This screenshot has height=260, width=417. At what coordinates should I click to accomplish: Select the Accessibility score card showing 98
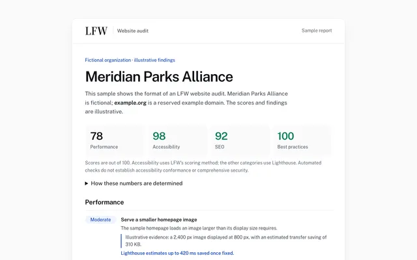(177, 140)
